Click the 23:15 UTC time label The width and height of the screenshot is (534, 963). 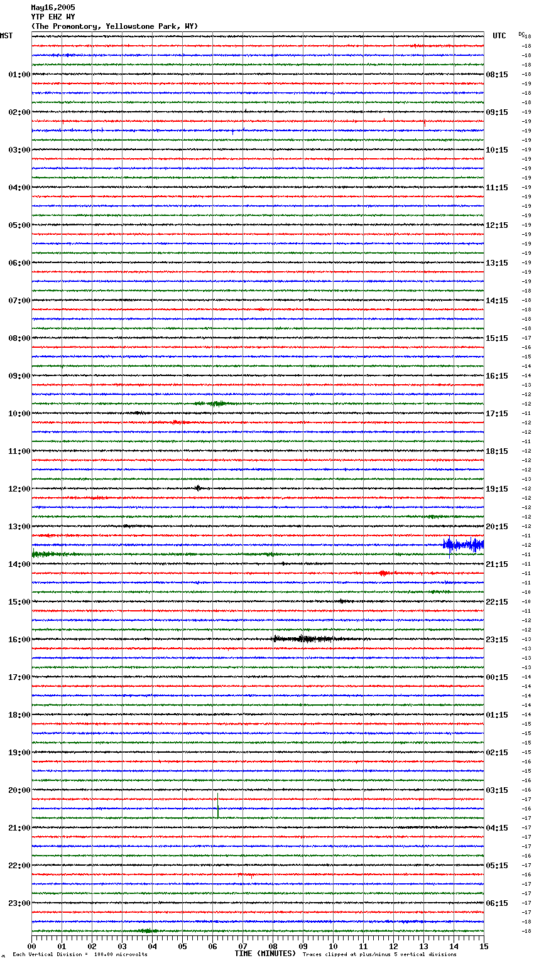tap(497, 640)
